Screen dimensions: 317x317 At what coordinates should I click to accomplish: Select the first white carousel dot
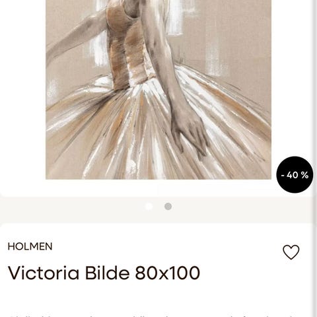pos(149,207)
